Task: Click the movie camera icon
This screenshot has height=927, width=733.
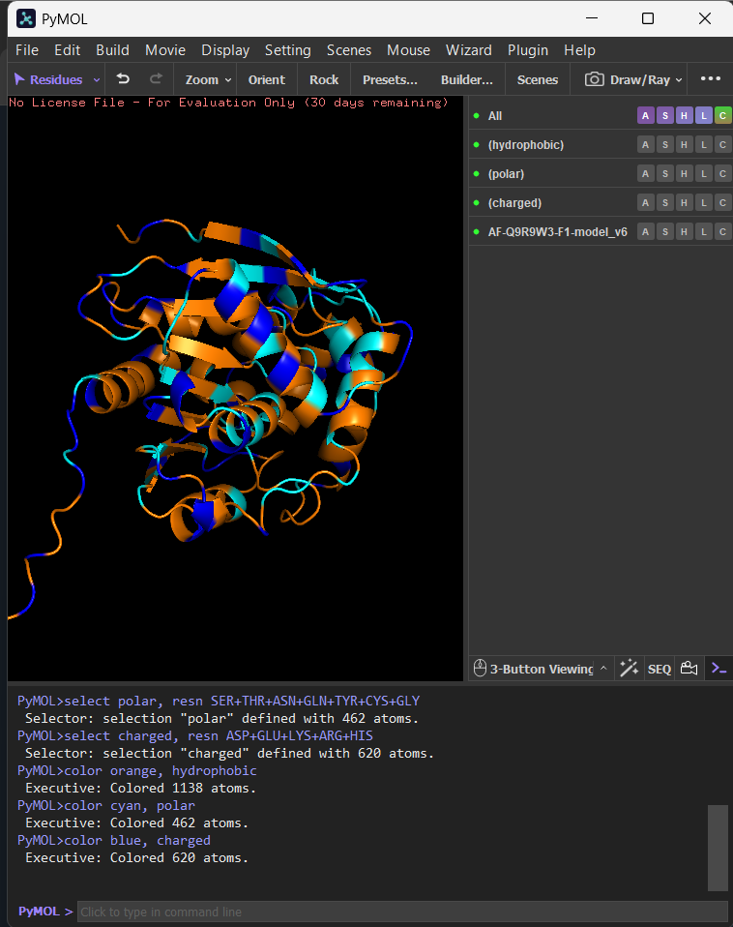Action: click(x=689, y=669)
